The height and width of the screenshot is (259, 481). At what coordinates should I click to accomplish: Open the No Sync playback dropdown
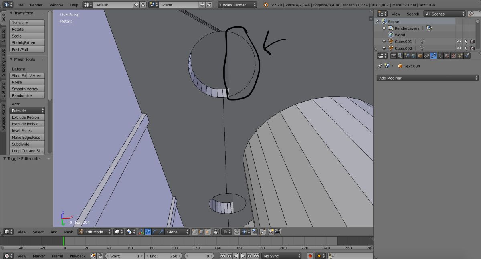click(281, 256)
